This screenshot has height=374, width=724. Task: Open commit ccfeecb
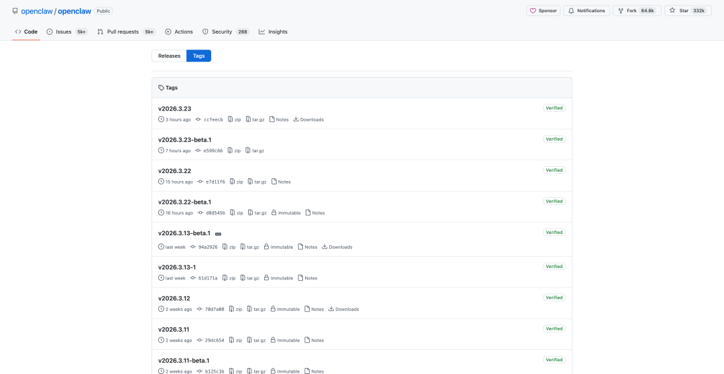pyautogui.click(x=213, y=119)
